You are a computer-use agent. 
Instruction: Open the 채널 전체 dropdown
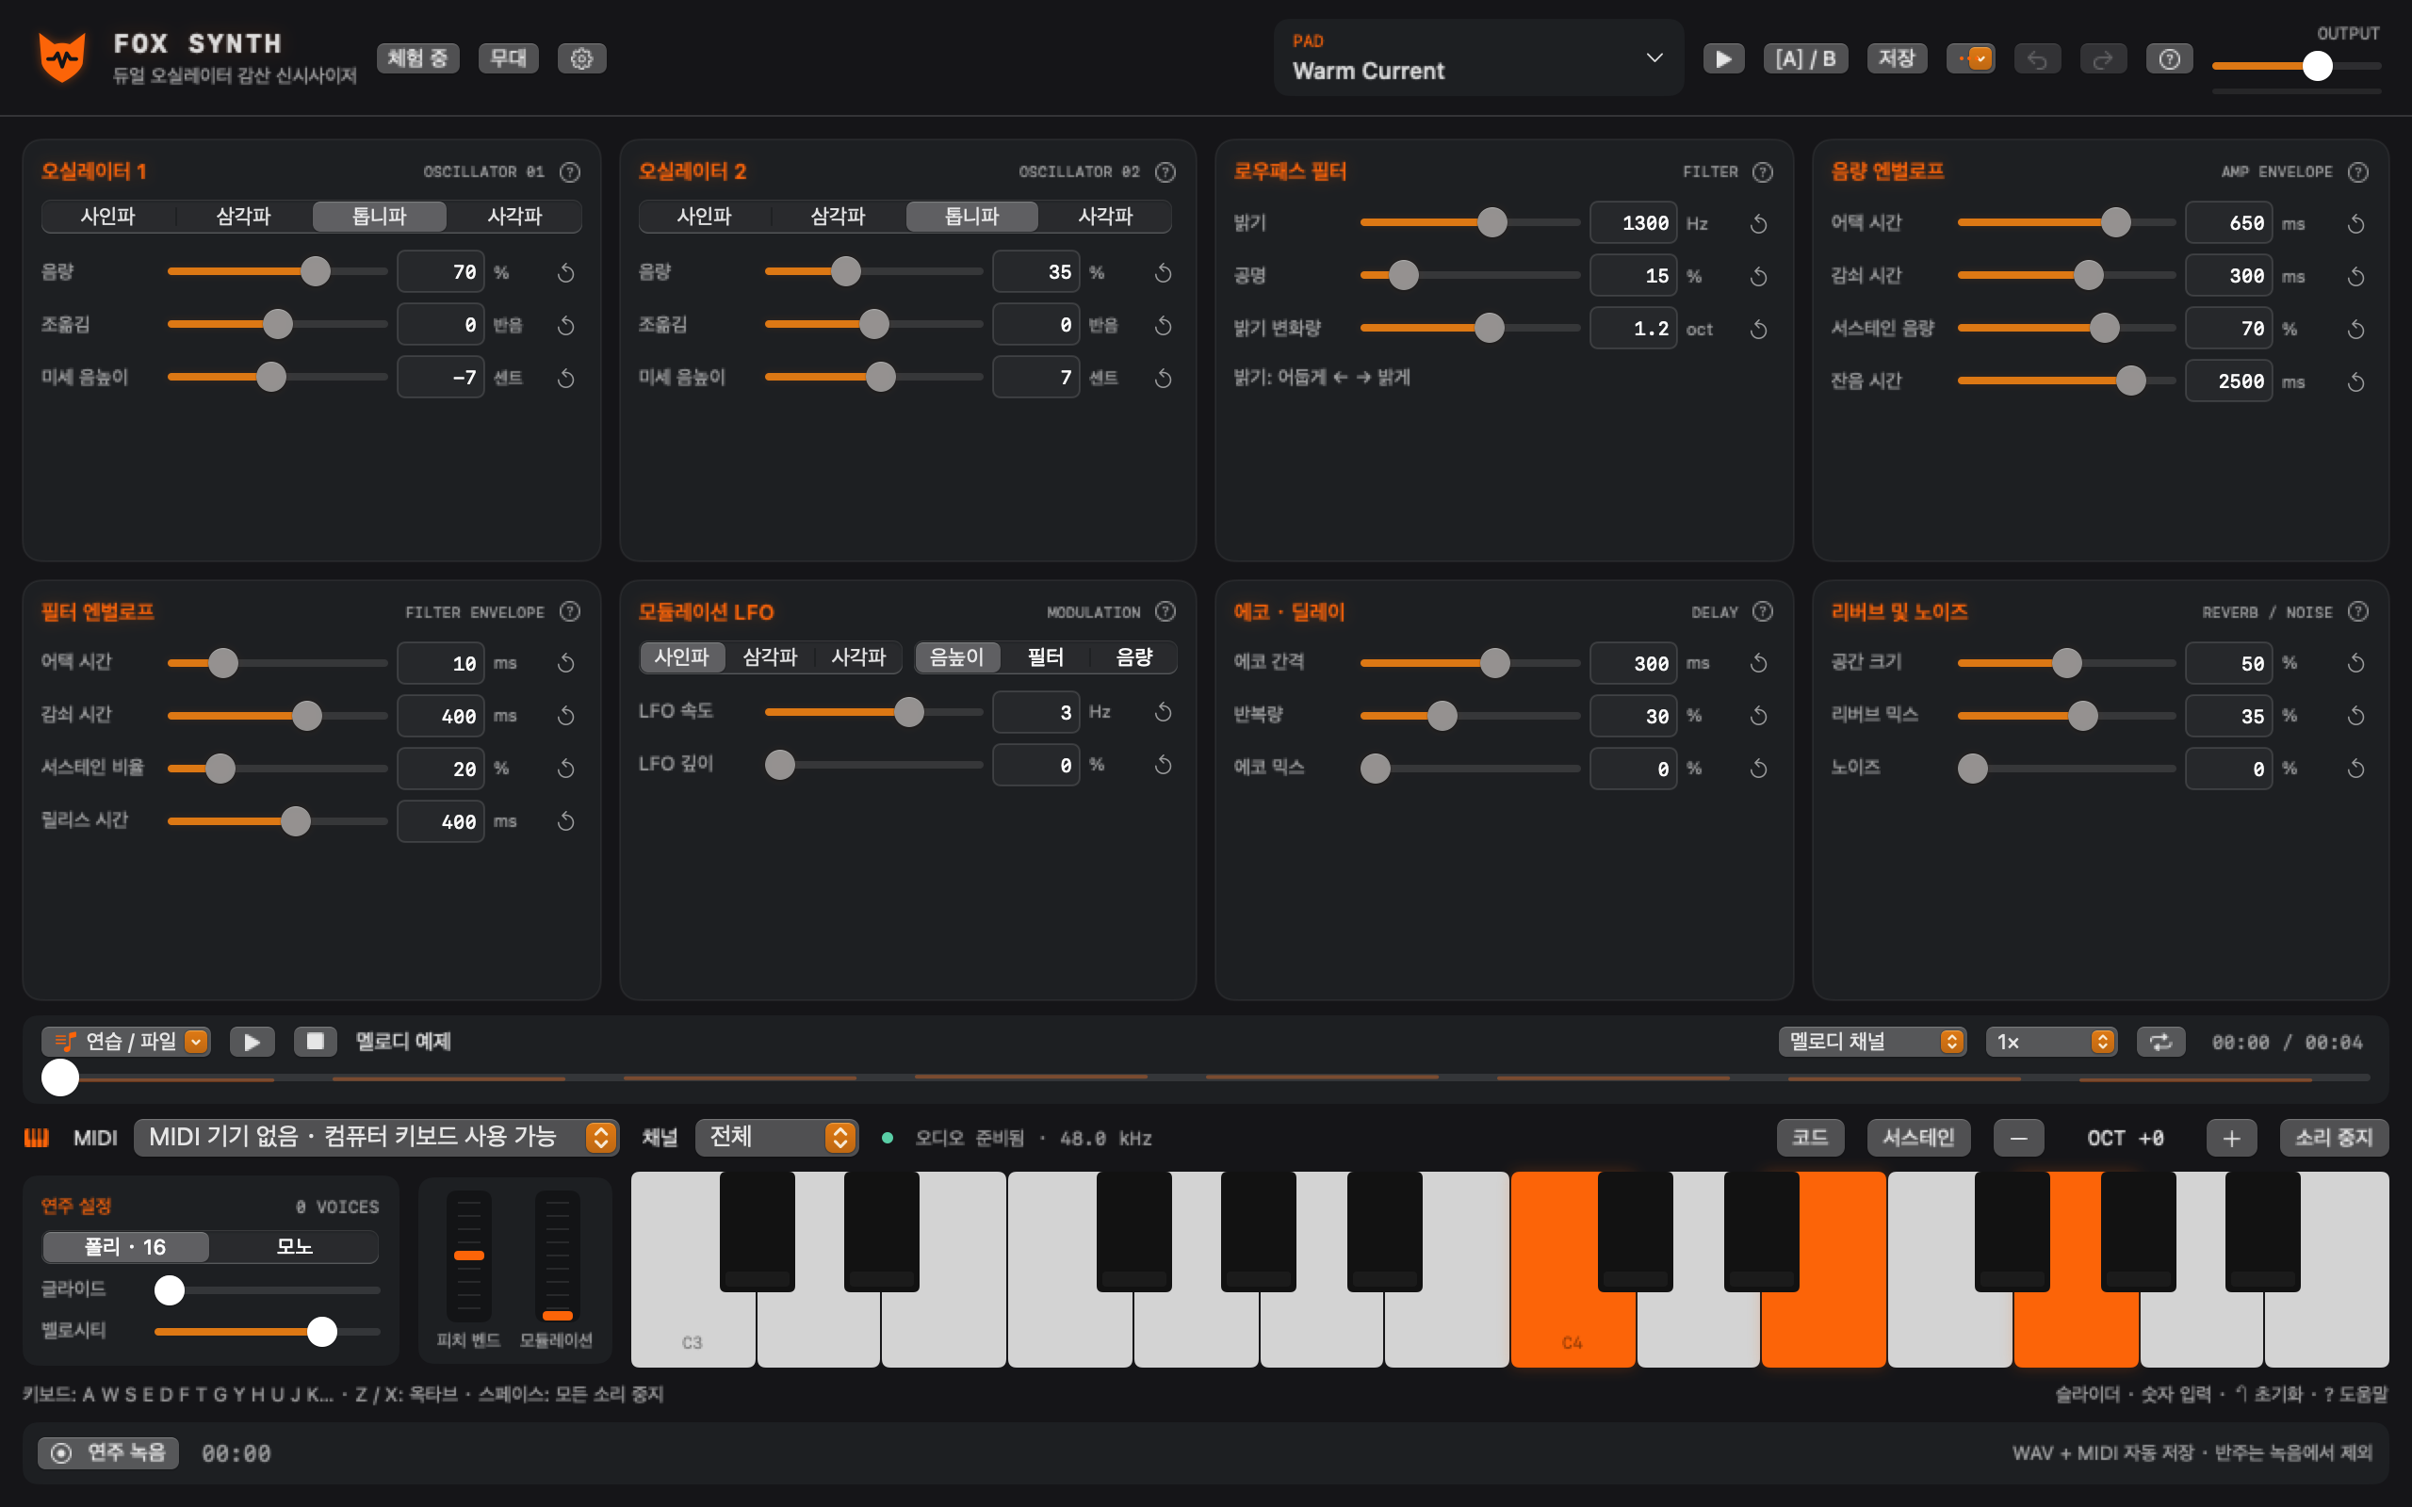pos(776,1137)
